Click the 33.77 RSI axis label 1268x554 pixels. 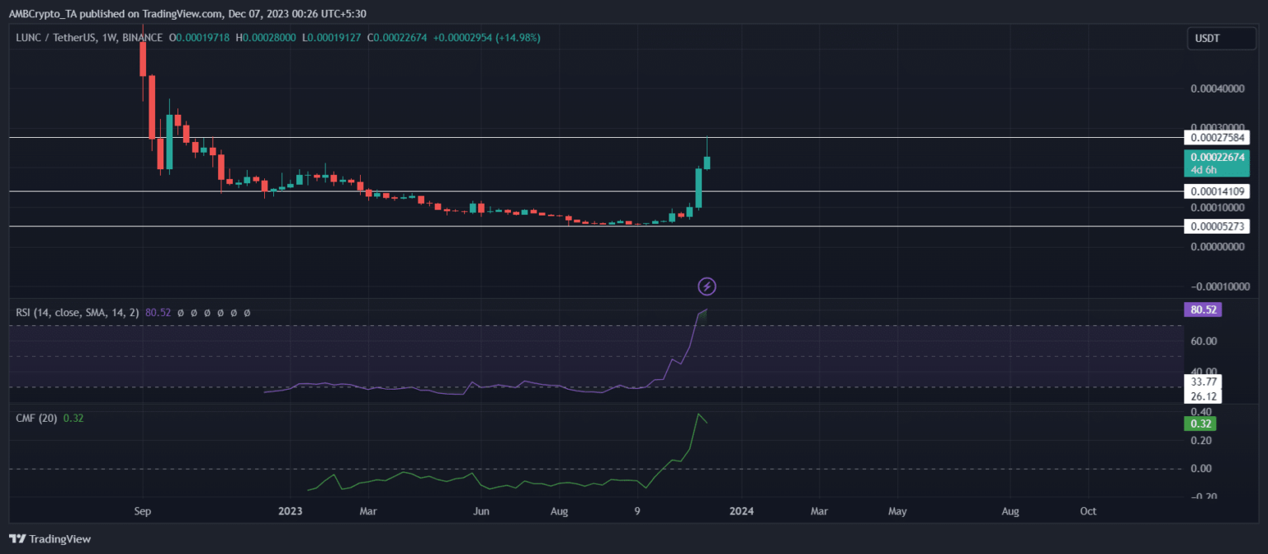coord(1200,381)
